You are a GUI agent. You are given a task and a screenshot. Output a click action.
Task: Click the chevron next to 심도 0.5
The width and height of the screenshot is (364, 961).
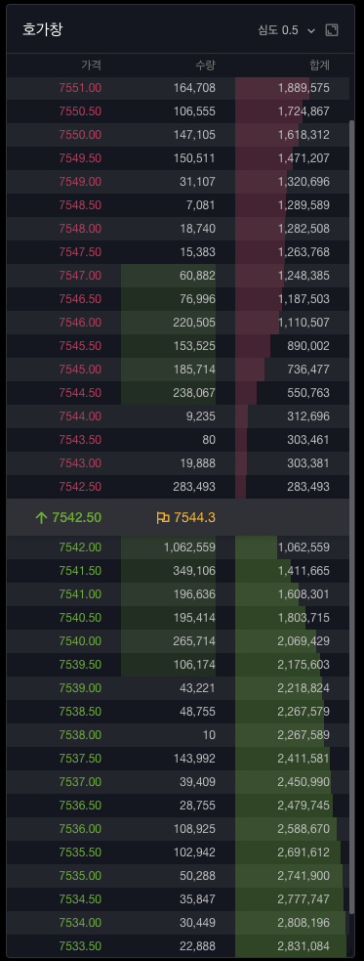point(311,30)
